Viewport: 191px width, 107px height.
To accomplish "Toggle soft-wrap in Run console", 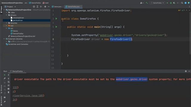I will point(9,82).
